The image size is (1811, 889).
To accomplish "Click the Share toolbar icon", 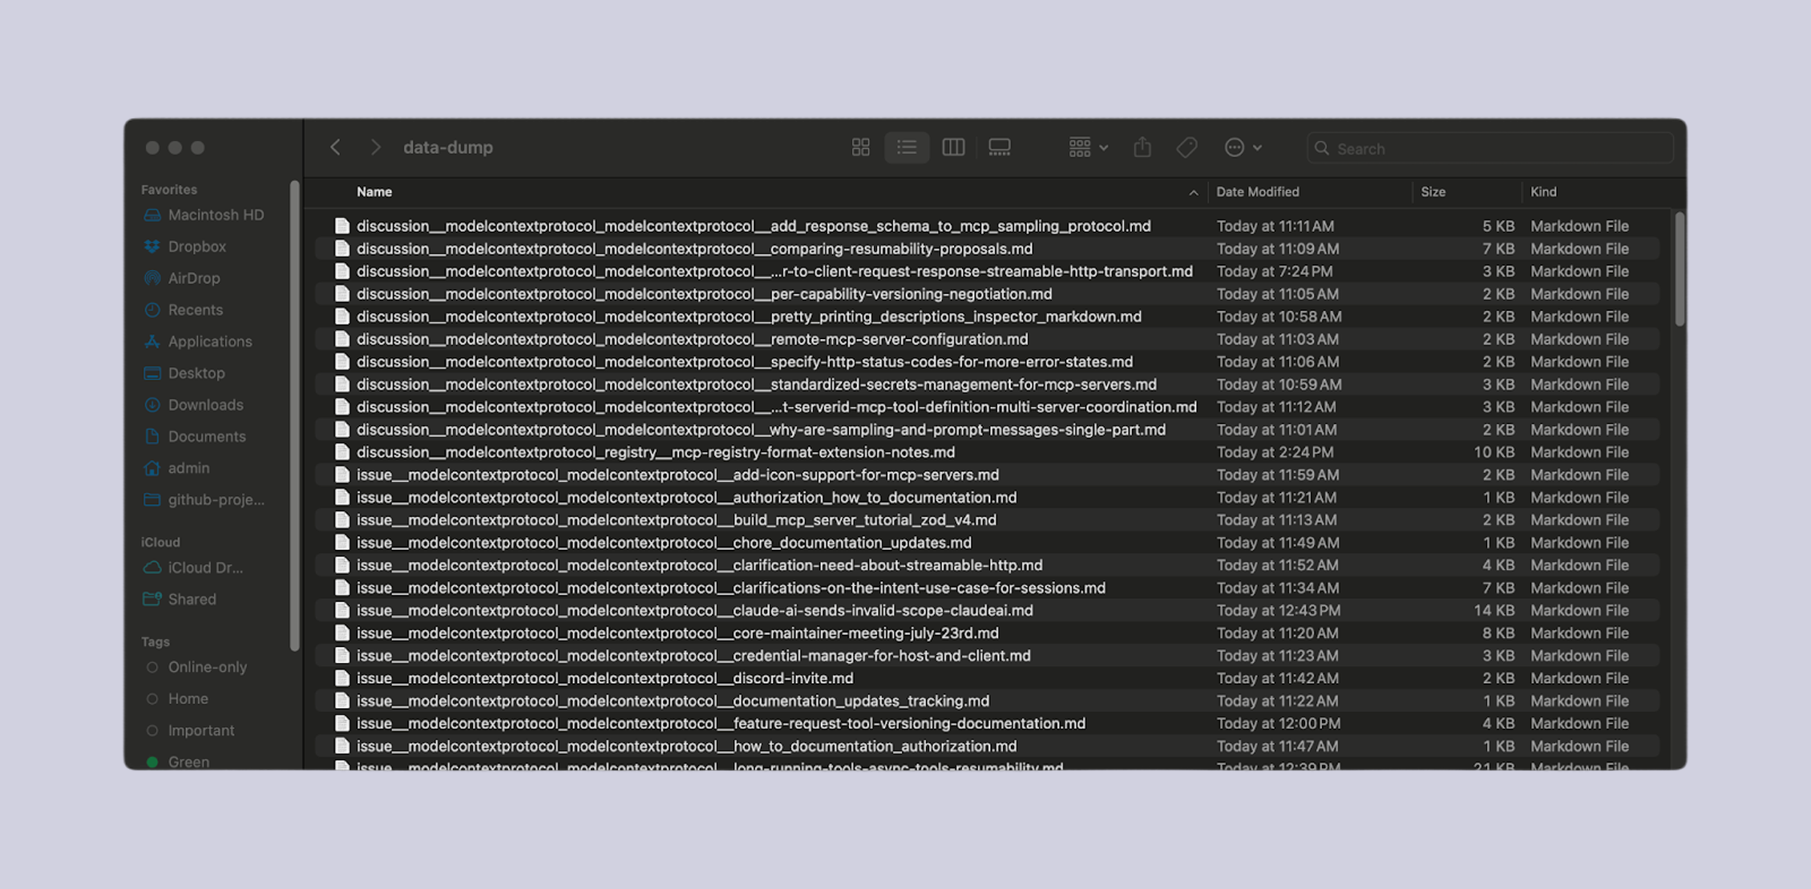I will [x=1143, y=148].
